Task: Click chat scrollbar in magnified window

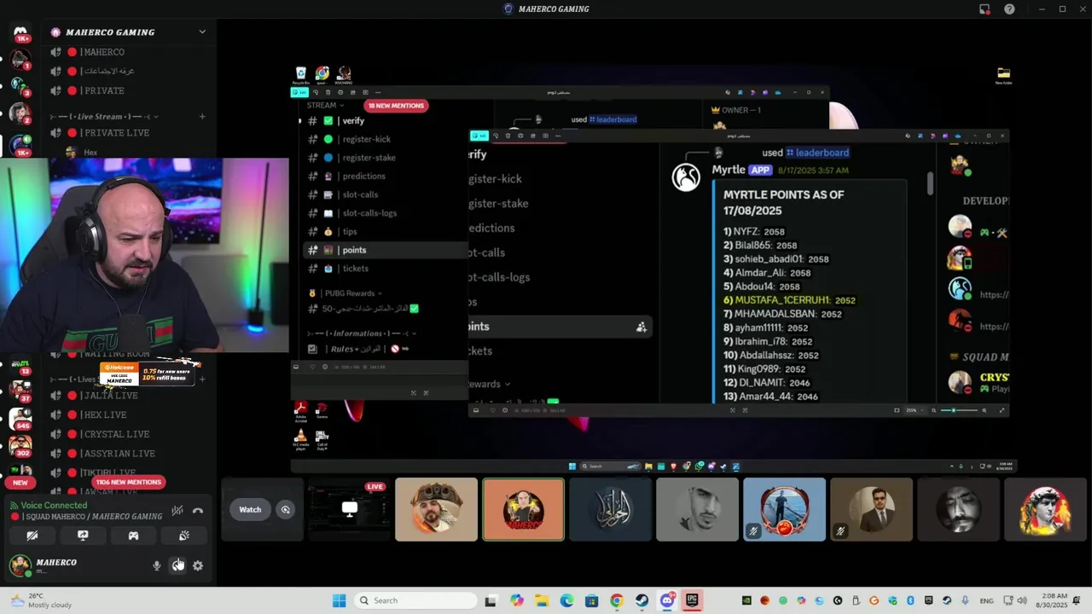Action: 930,183
